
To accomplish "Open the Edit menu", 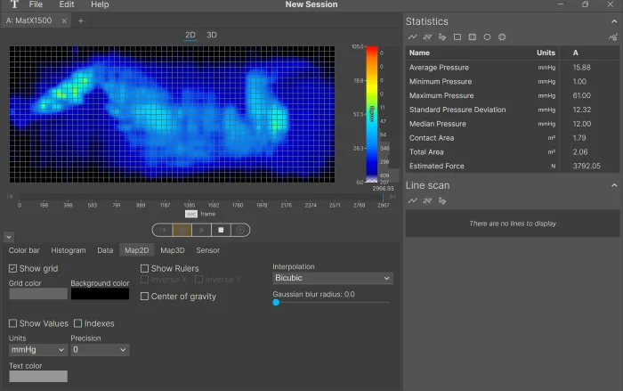I will coord(67,4).
